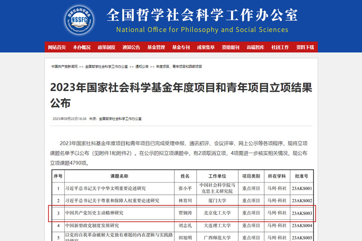This screenshot has width=362, height=241.
Task: Click the article title 2023年国家社会科学基金年度项目
Action: (x=181, y=95)
